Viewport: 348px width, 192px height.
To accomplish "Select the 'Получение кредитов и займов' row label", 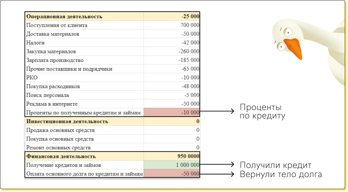I will [x=63, y=165].
